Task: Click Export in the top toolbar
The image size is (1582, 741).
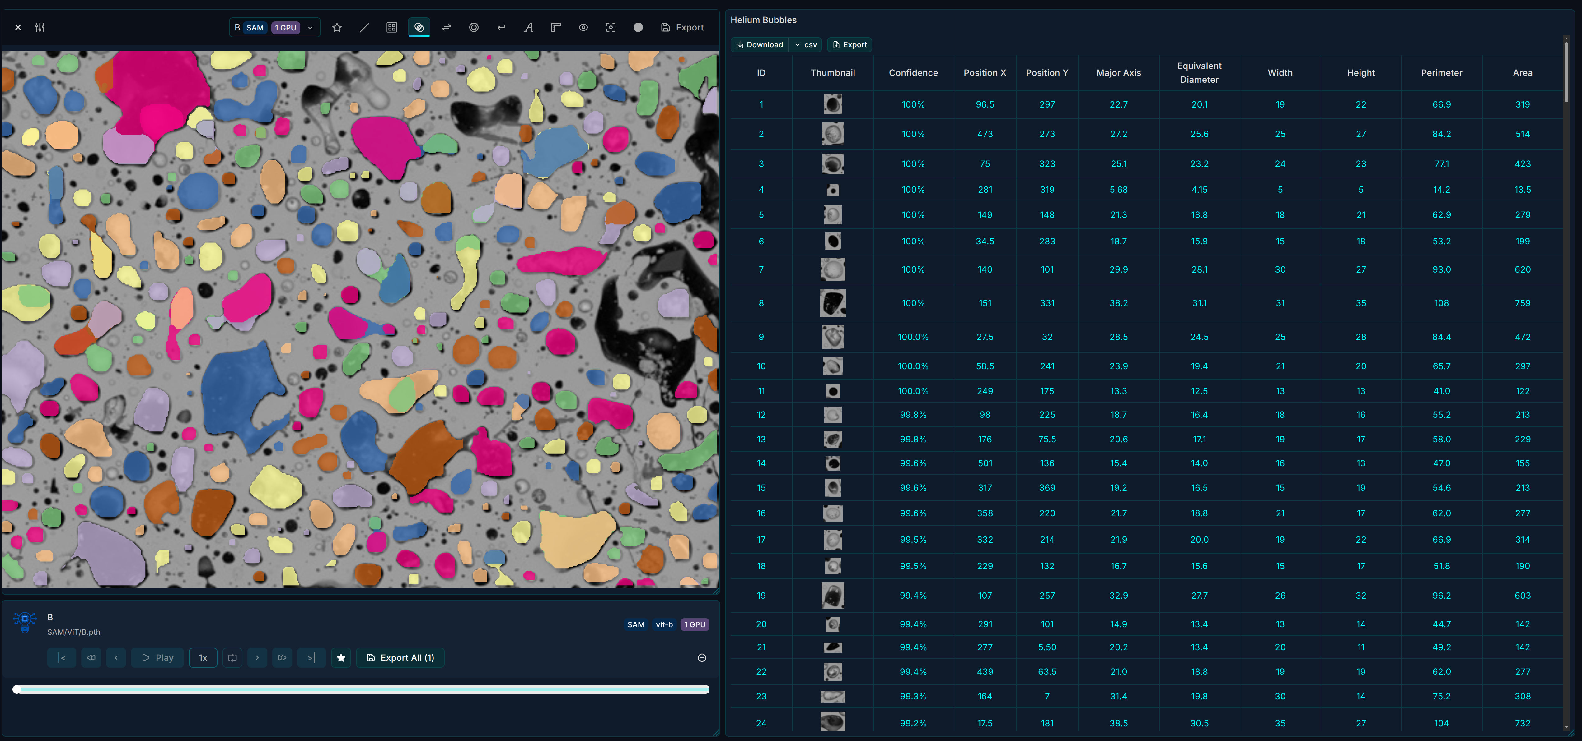Action: coord(682,28)
